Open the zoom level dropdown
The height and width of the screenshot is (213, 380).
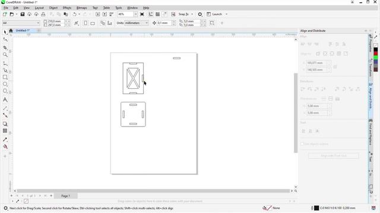click(136, 14)
